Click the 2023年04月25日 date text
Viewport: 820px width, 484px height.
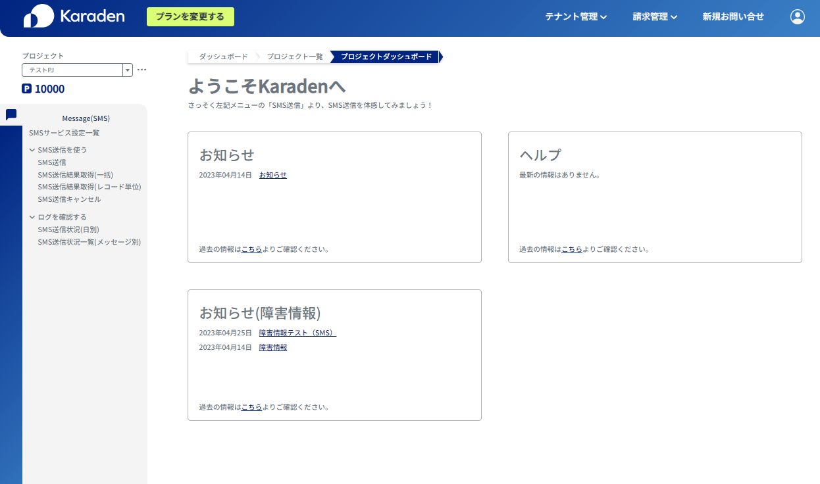coord(226,333)
